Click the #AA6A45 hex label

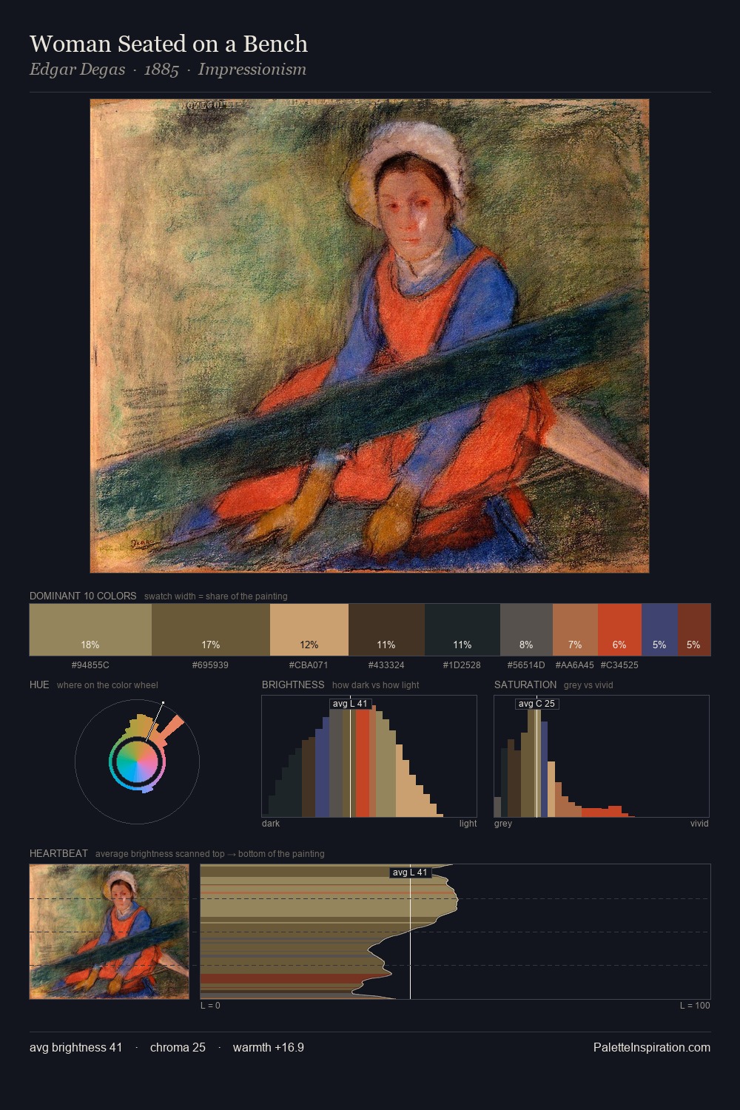pos(574,665)
